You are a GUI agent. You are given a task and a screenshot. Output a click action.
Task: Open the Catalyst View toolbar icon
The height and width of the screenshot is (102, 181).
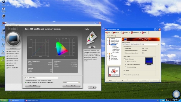tap(106, 33)
